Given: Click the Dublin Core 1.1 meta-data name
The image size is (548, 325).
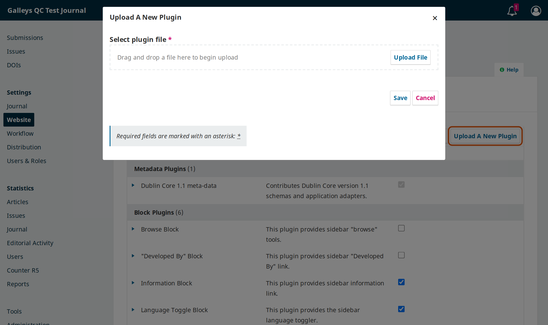Looking at the screenshot, I should point(179,186).
